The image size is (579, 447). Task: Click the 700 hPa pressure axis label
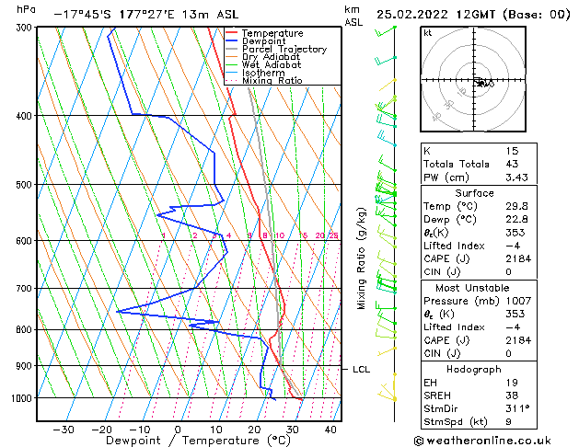[x=26, y=289]
